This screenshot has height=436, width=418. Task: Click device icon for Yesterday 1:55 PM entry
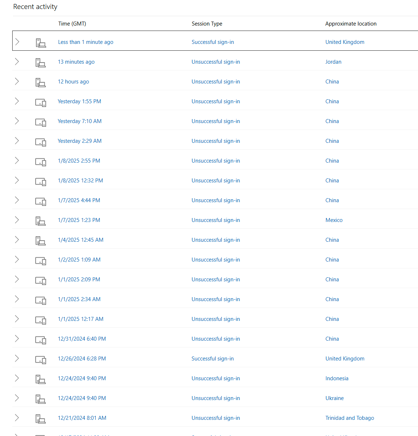tap(41, 103)
